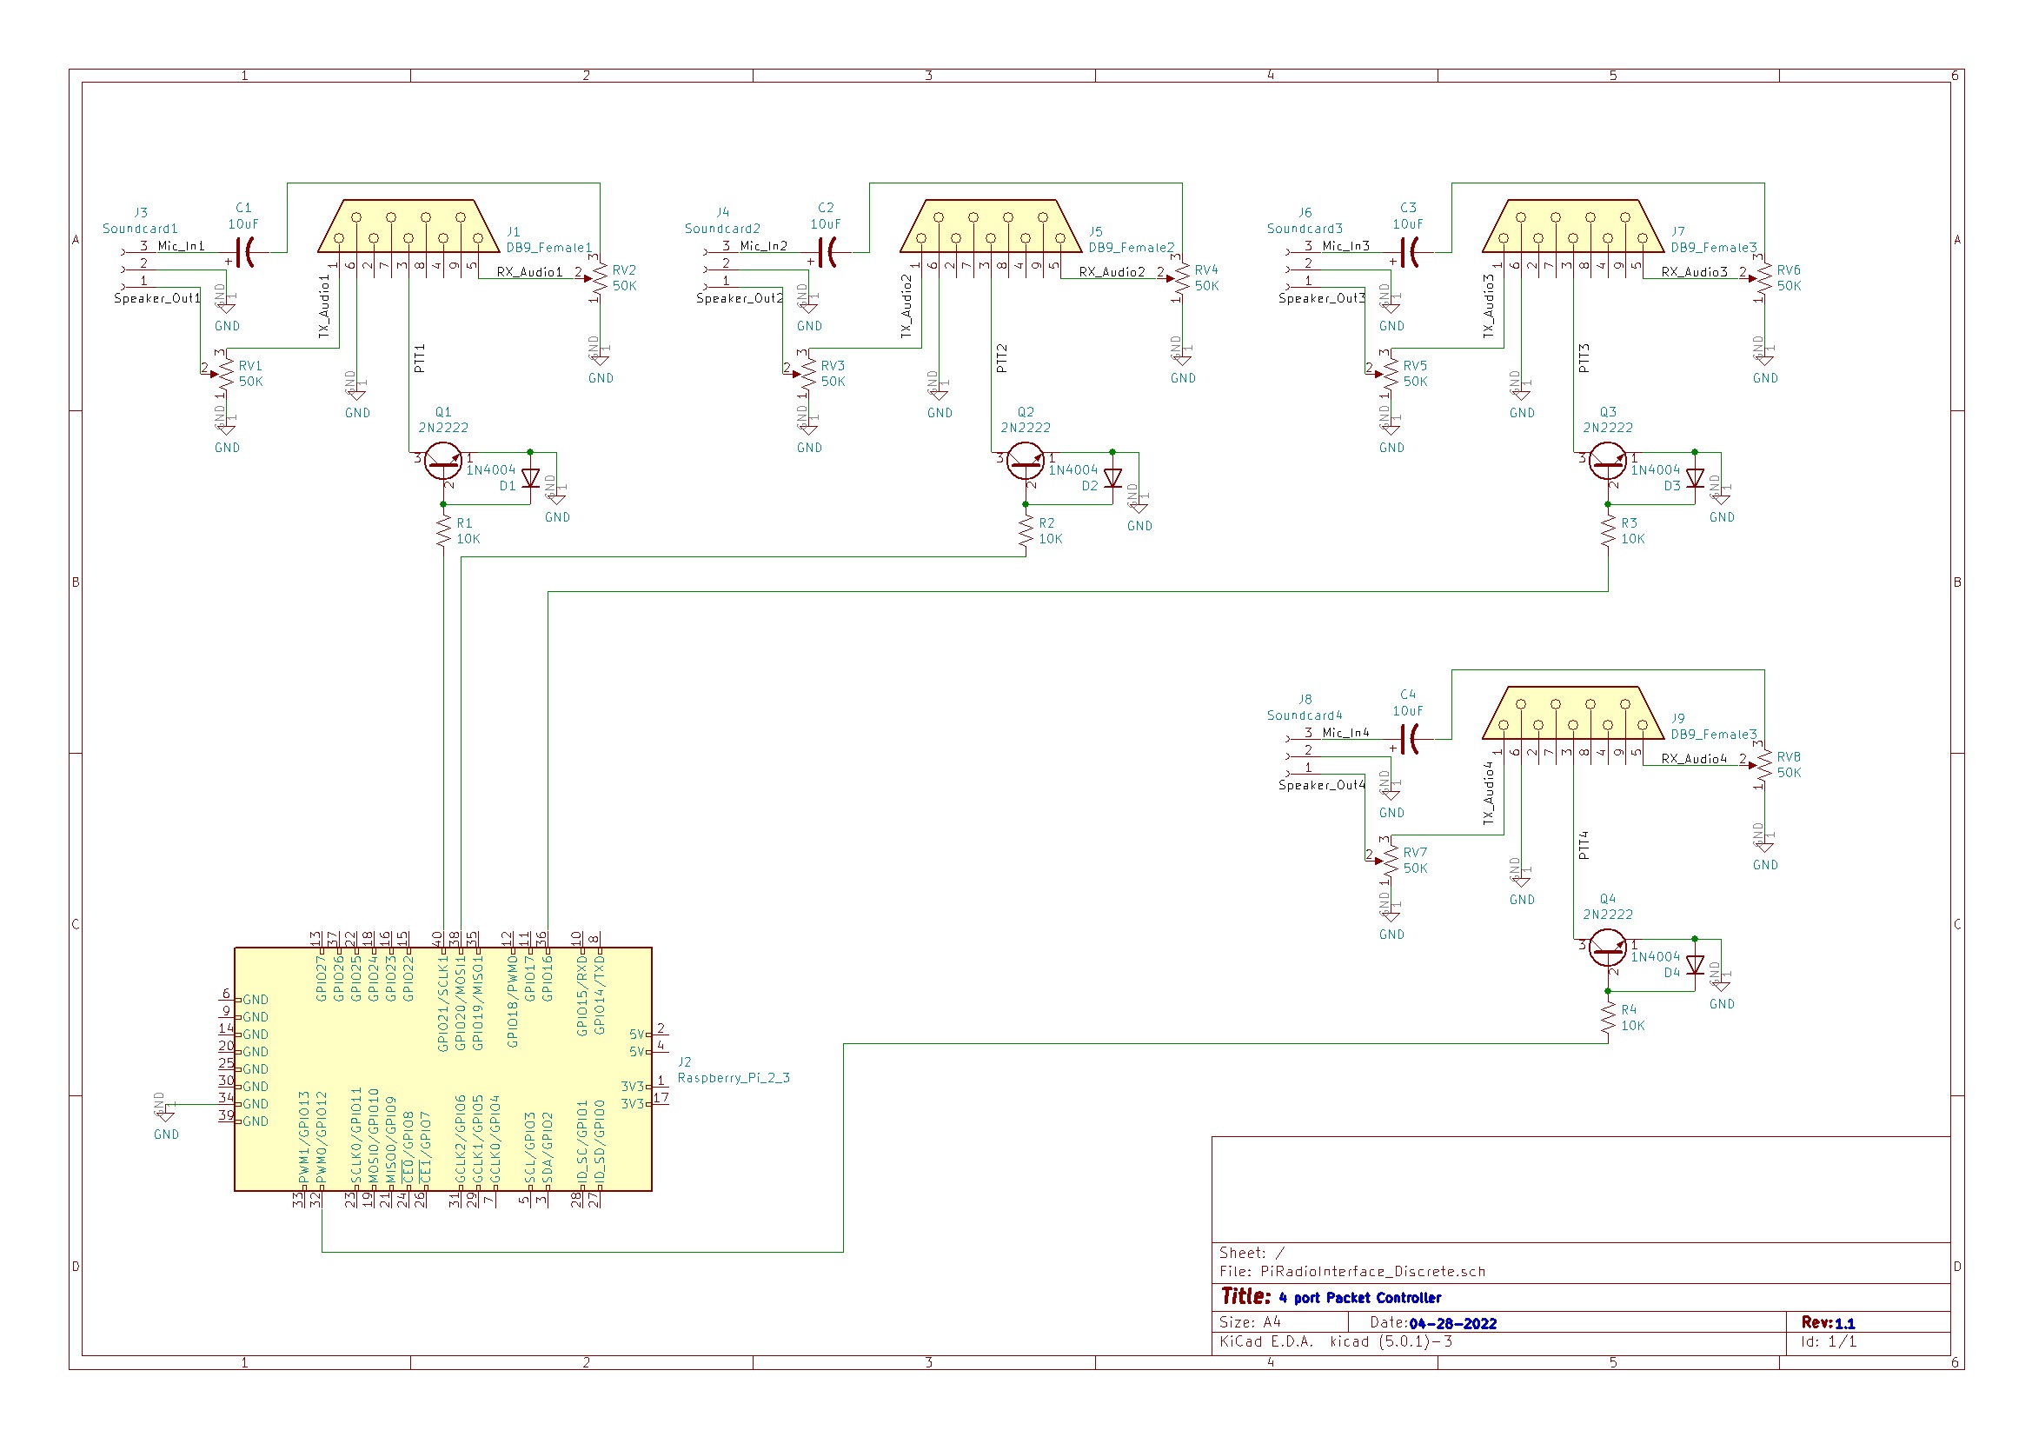Click the date 04-28-2022
This screenshot has width=2032, height=1437.
coord(1453,1324)
